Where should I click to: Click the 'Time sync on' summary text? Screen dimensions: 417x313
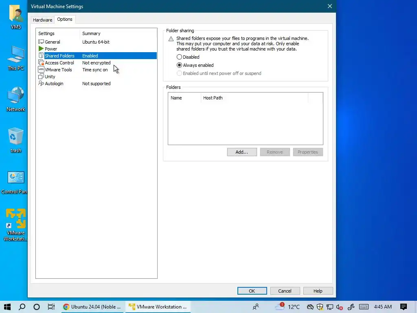coord(95,69)
